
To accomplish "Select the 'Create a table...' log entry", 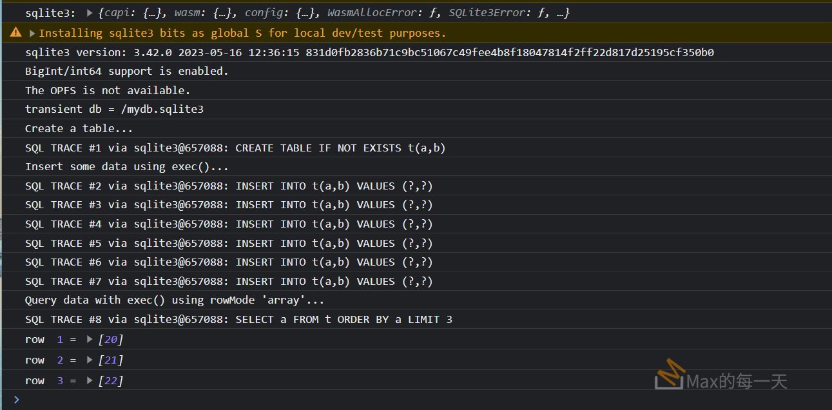I will 79,128.
